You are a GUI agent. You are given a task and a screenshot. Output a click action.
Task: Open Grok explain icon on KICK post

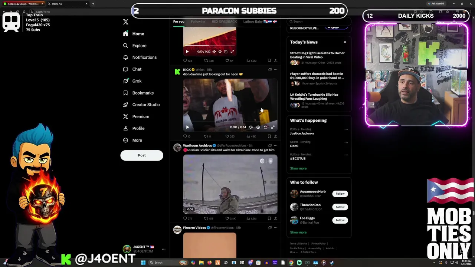(270, 70)
